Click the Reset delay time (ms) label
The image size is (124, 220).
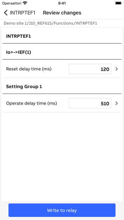pos(29,69)
